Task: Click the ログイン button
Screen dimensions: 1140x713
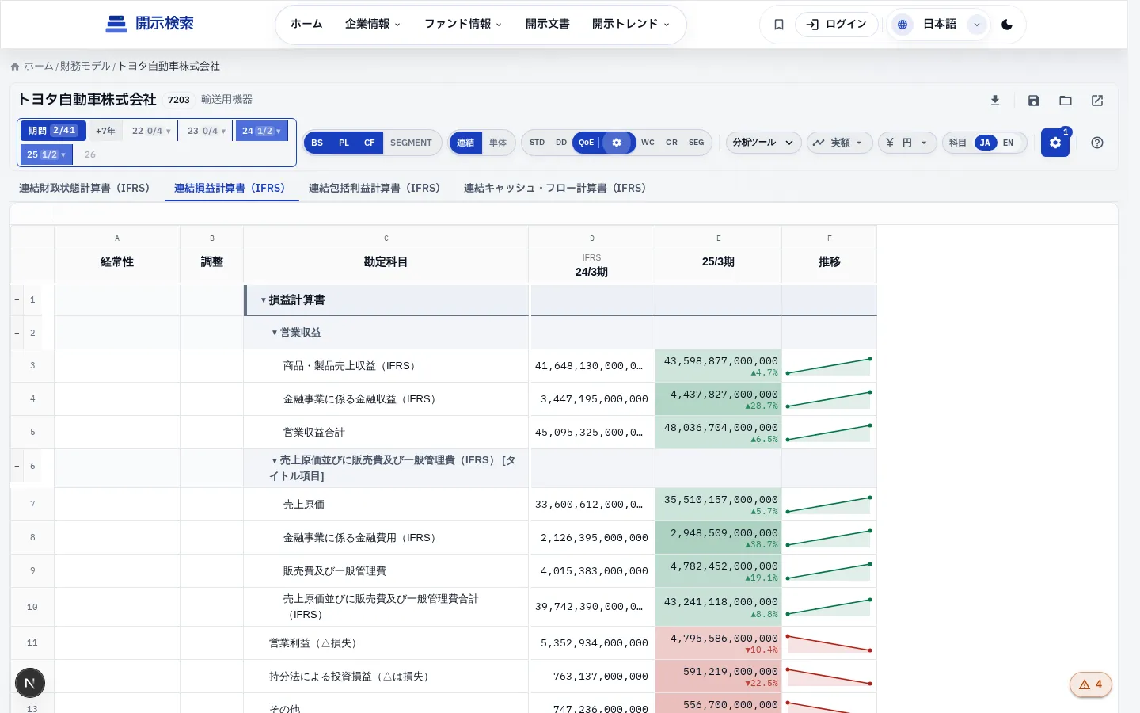Action: click(837, 25)
